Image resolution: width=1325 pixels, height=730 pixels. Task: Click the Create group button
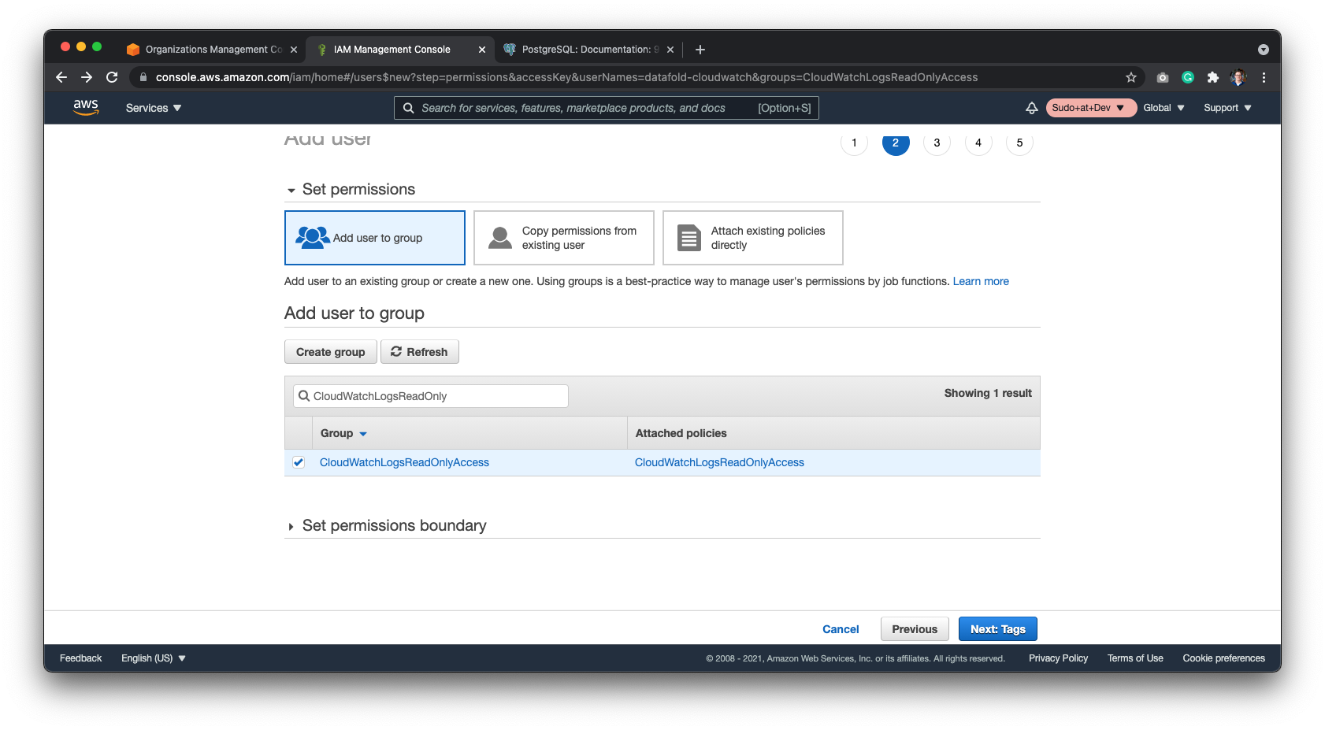coord(331,352)
